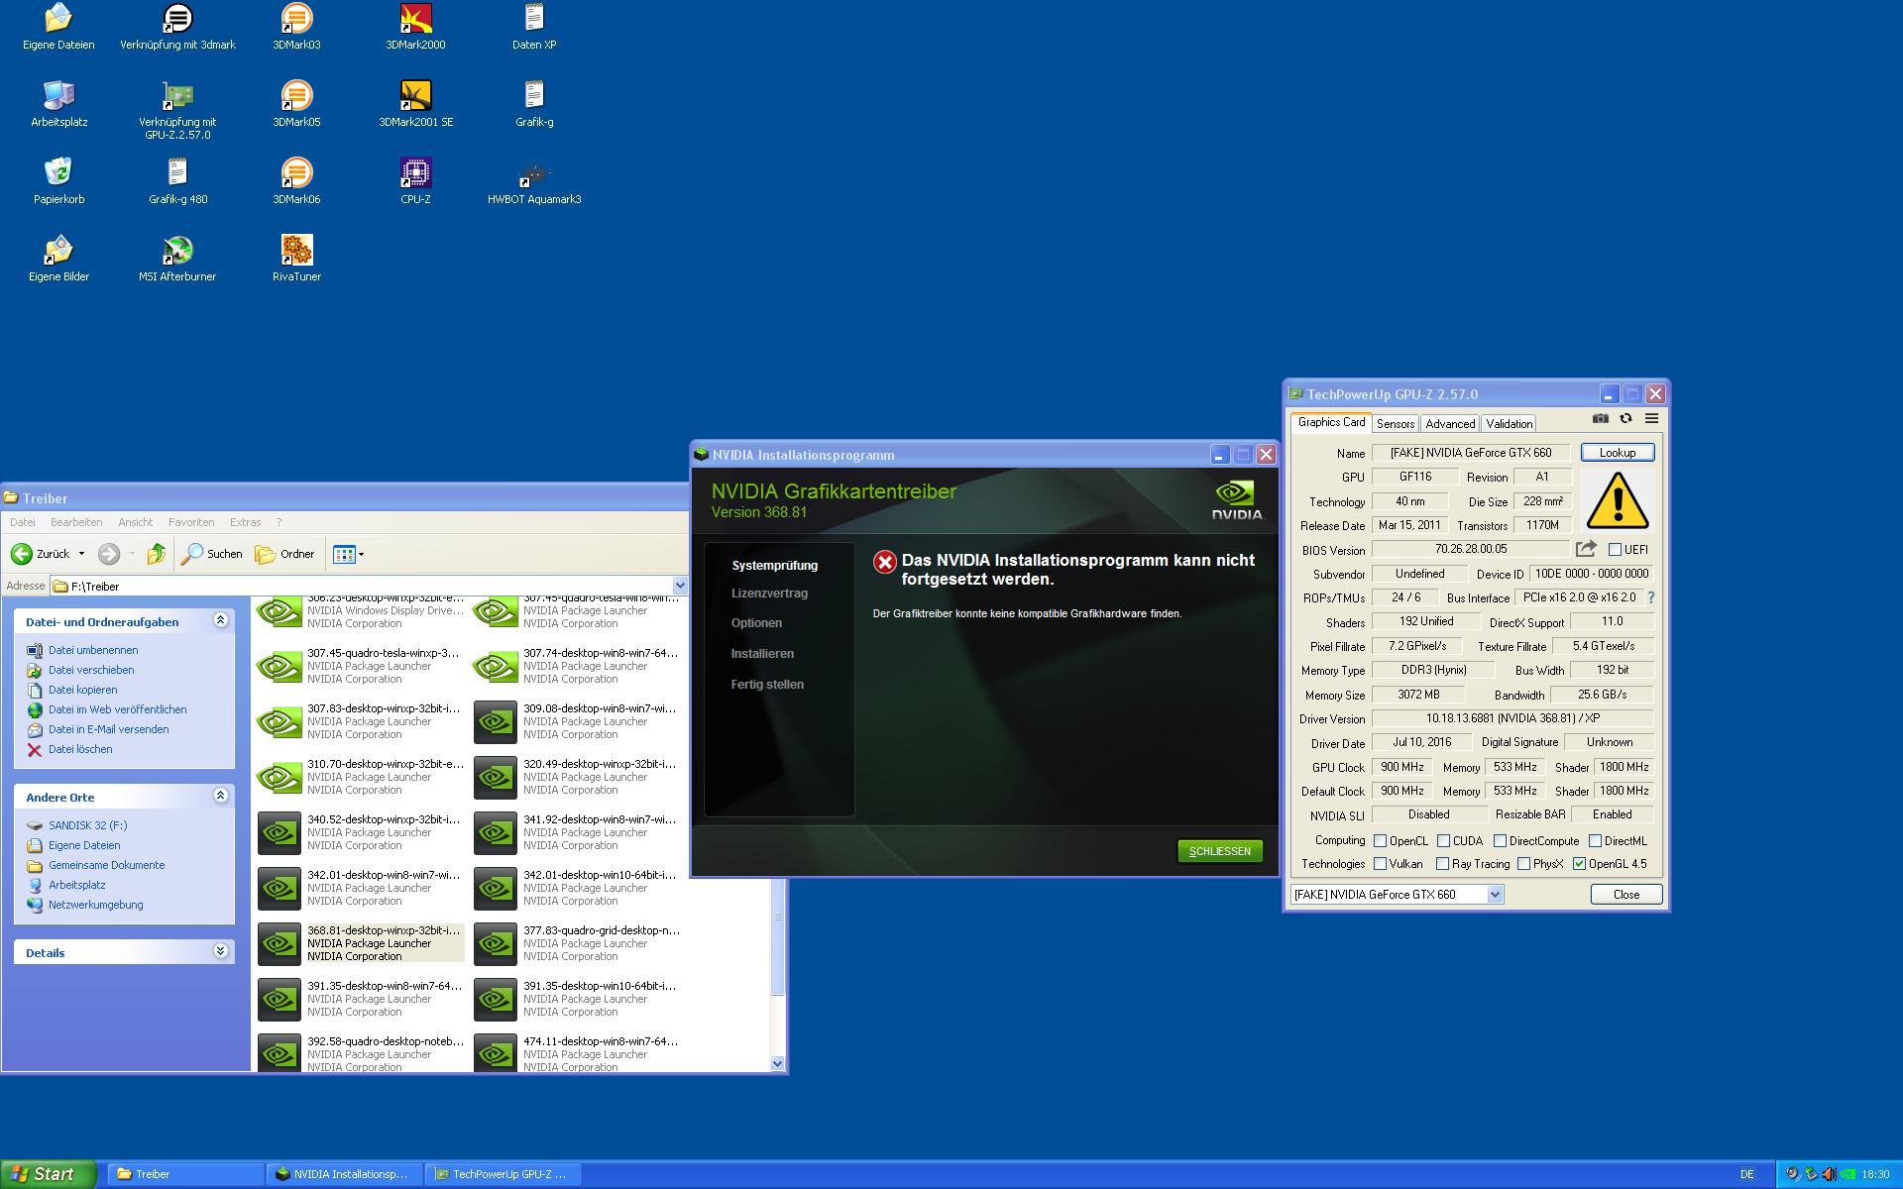The width and height of the screenshot is (1903, 1189).
Task: Open the SANDISK 32 (F:) link
Action: [87, 825]
